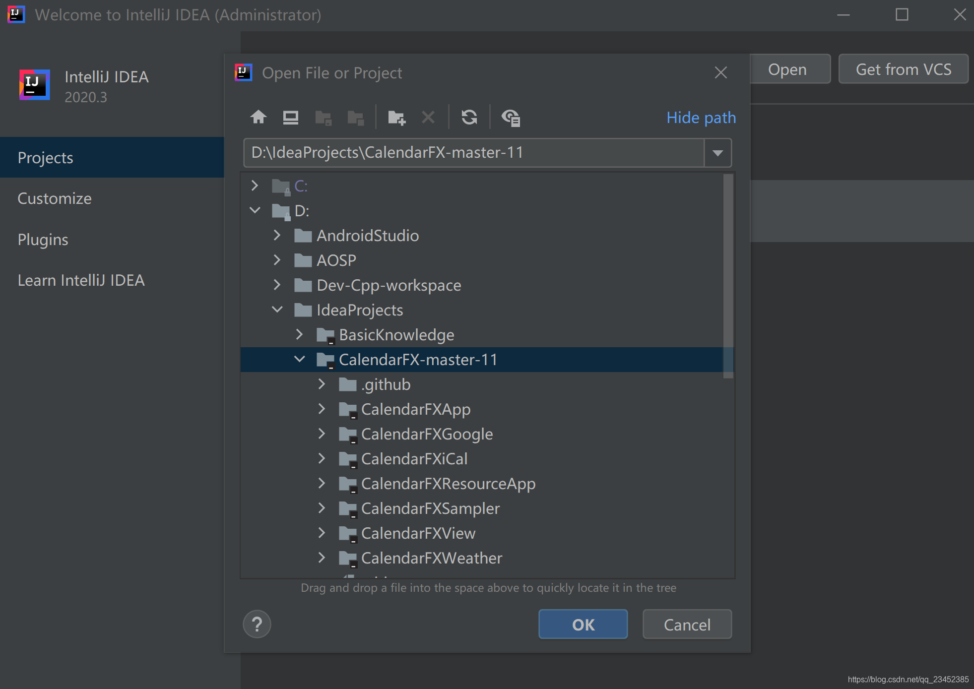Click the Delete toolbar icon
The width and height of the screenshot is (974, 689).
[x=428, y=118]
